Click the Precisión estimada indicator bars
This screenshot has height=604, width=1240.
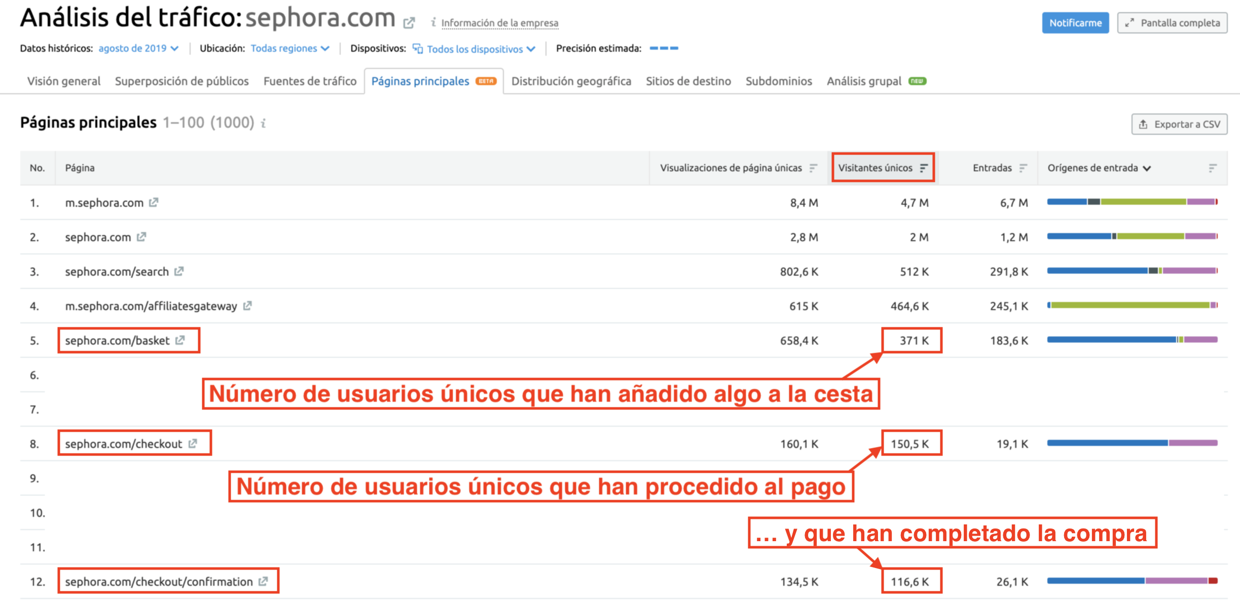[x=664, y=48]
